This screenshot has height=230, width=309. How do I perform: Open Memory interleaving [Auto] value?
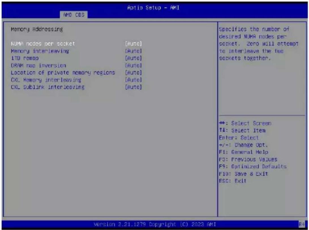(133, 51)
